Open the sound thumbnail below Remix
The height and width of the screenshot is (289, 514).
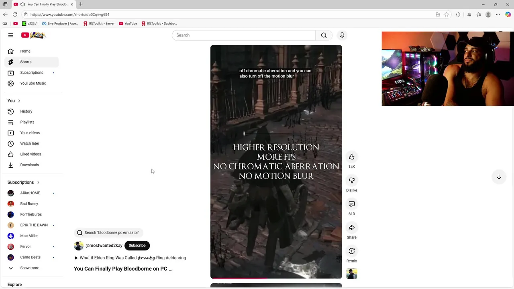pos(352,274)
